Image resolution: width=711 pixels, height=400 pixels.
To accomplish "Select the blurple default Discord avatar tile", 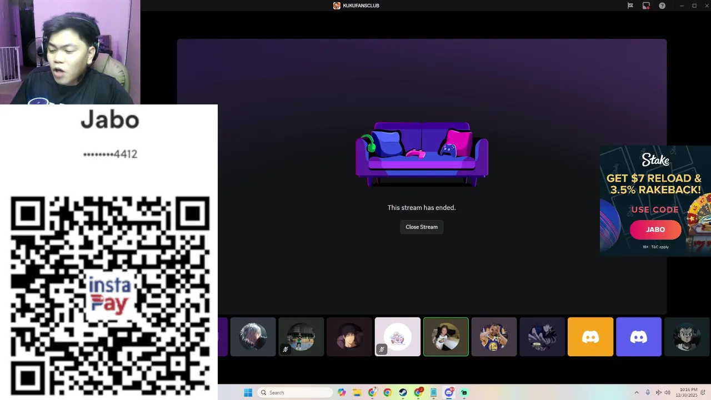I will (639, 337).
